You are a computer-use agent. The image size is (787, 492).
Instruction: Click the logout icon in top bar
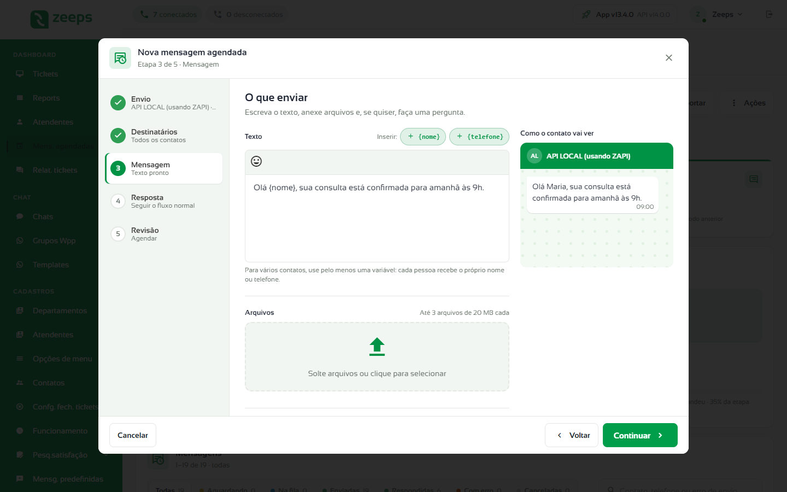(770, 14)
